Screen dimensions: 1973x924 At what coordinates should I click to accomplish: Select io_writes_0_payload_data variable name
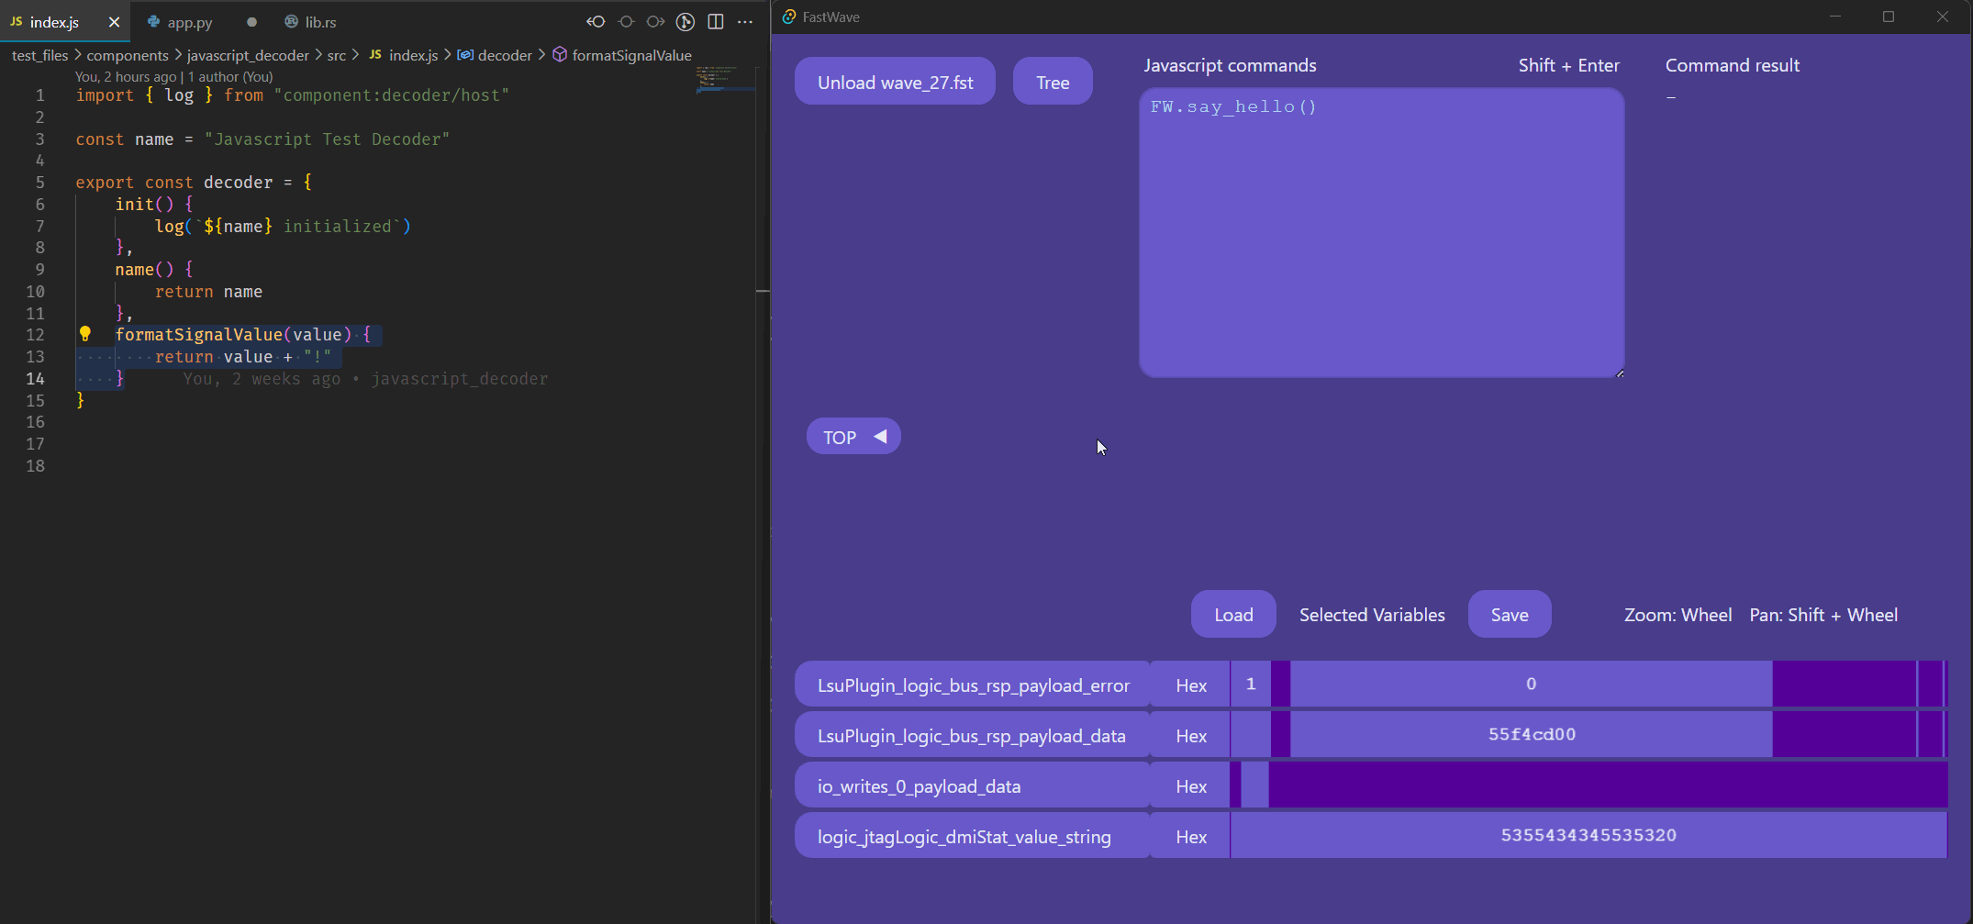point(973,785)
